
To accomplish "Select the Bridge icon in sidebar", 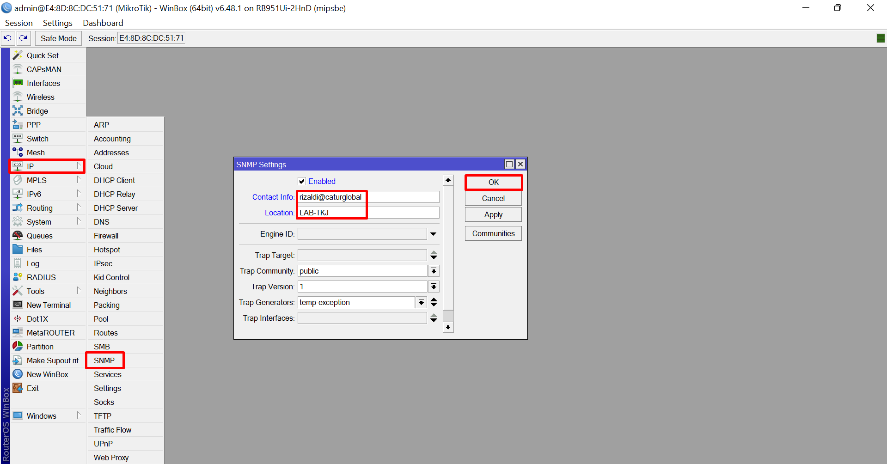I will coord(18,111).
